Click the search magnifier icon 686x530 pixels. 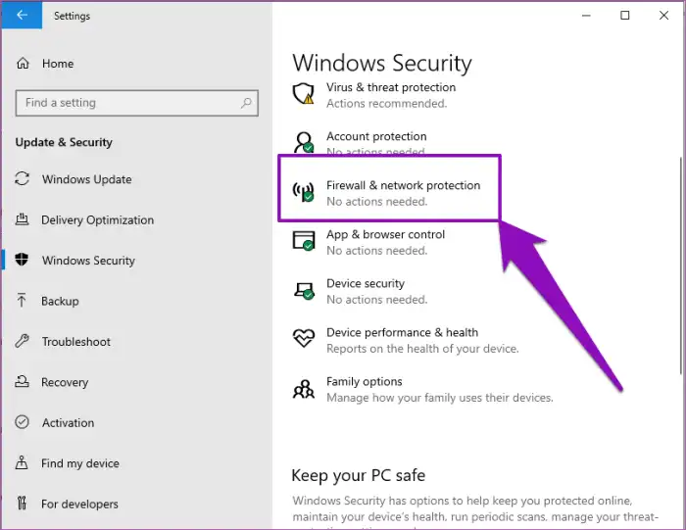[x=246, y=103]
